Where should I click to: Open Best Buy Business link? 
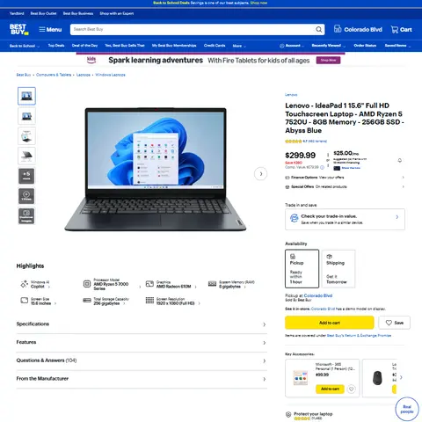(x=78, y=13)
